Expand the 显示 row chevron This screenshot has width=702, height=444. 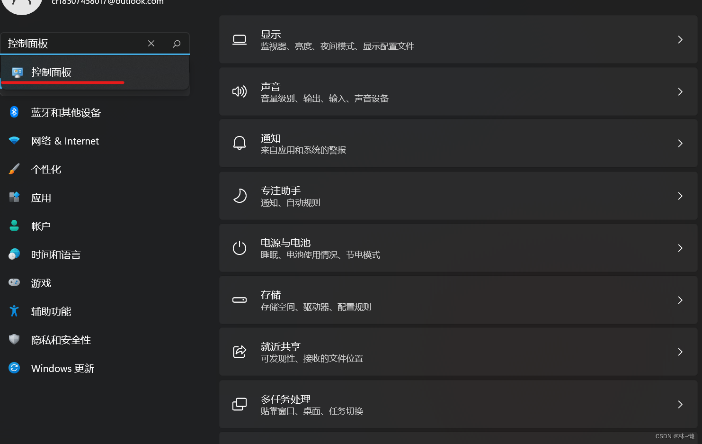[680, 40]
